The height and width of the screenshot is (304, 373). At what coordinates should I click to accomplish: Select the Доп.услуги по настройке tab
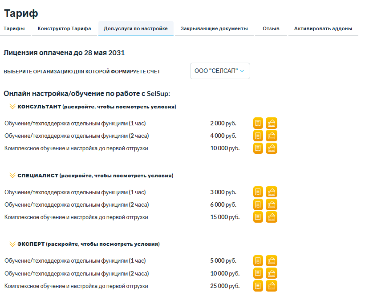pyautogui.click(x=135, y=29)
